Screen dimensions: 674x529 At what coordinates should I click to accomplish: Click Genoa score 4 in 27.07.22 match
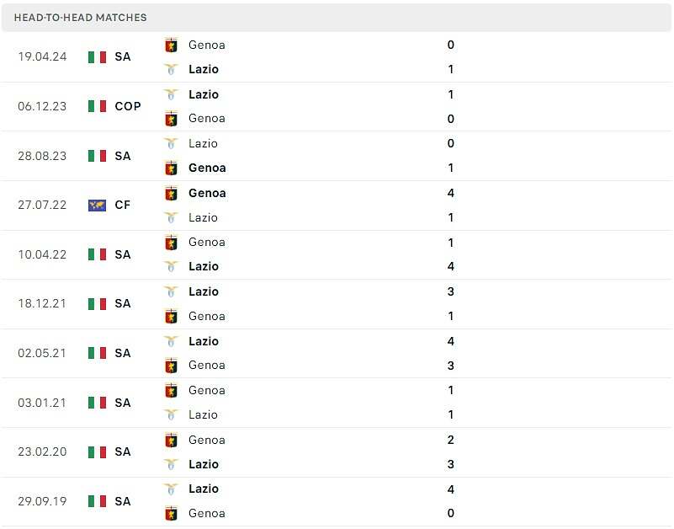pyautogui.click(x=450, y=193)
